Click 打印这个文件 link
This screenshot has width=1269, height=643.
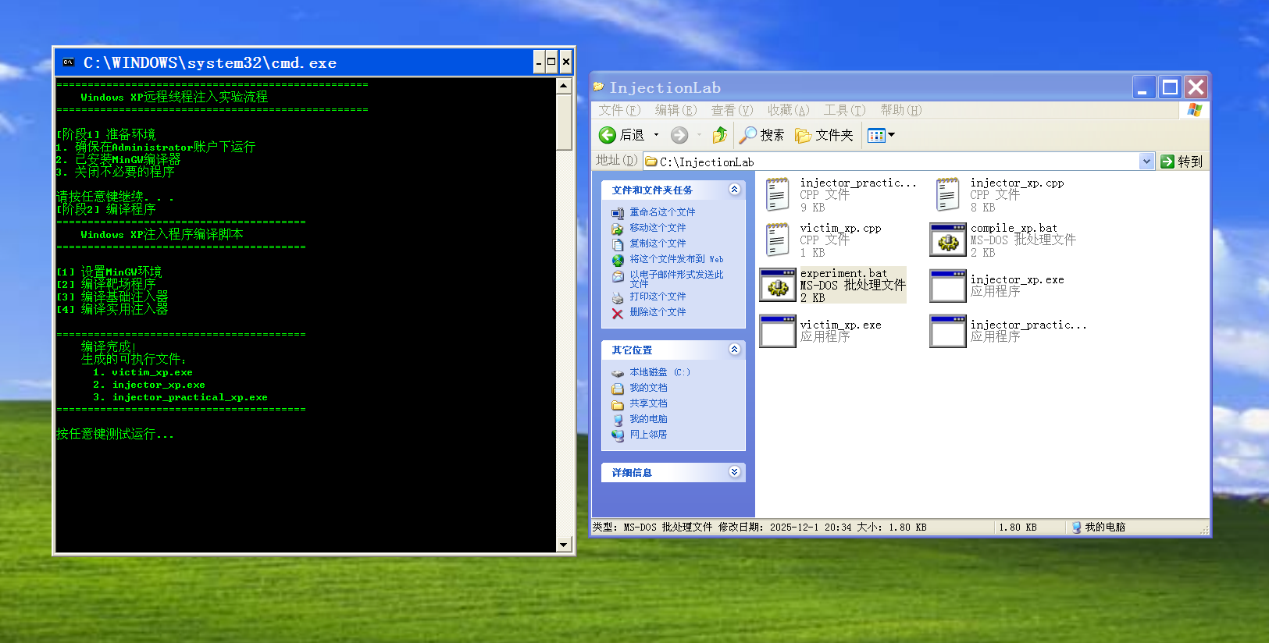[658, 297]
